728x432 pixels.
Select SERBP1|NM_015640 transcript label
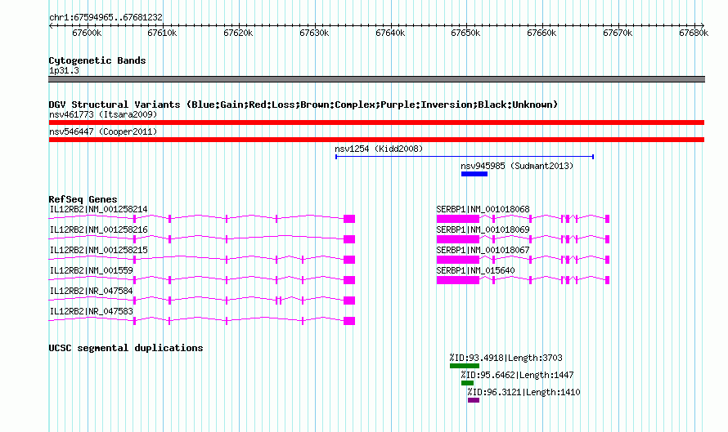tap(475, 270)
